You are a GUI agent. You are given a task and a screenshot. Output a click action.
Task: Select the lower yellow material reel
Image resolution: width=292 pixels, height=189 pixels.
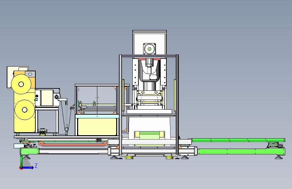click(x=25, y=110)
